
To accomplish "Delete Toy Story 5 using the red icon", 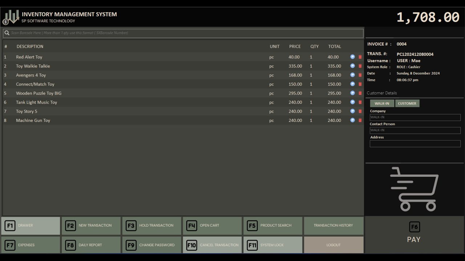I will click(x=360, y=111).
